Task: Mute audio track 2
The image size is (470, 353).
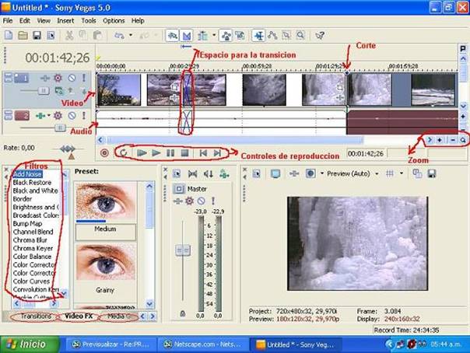Action: pos(72,116)
